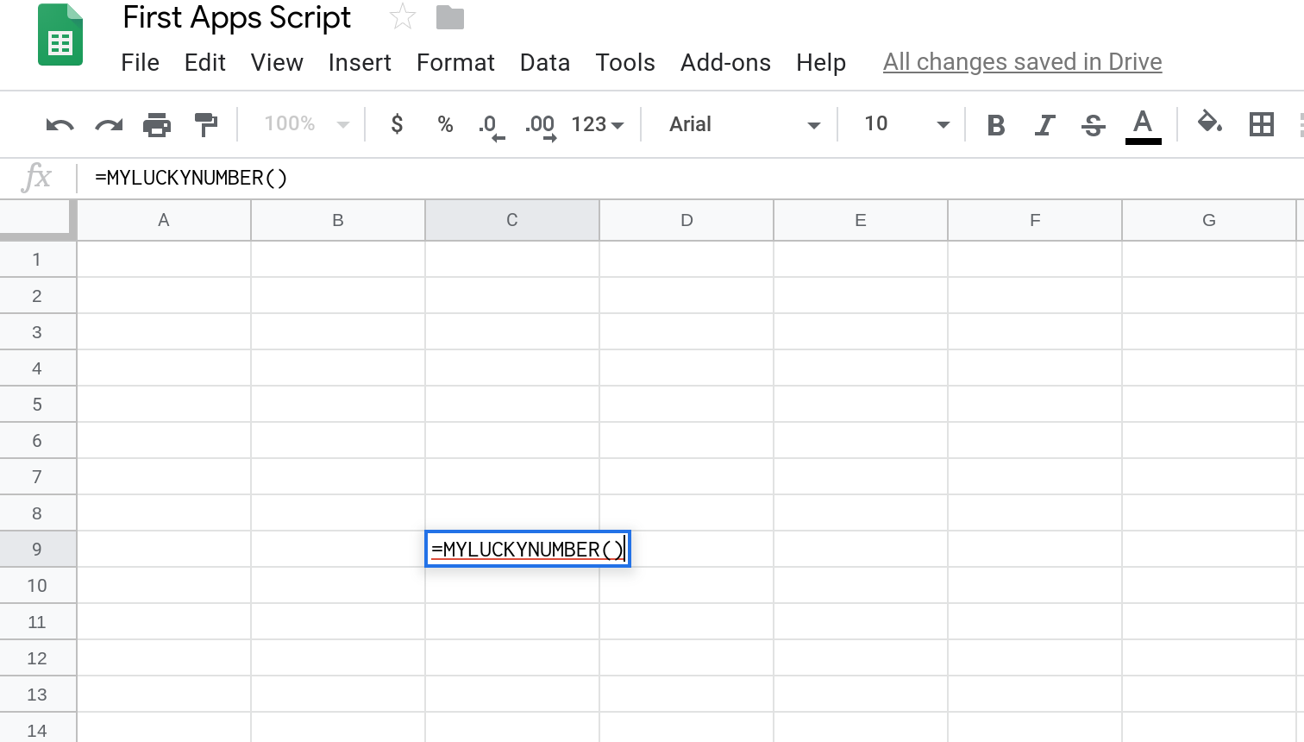Open the Google Sheets home icon
Screen dimensions: 1304x742
[60, 35]
